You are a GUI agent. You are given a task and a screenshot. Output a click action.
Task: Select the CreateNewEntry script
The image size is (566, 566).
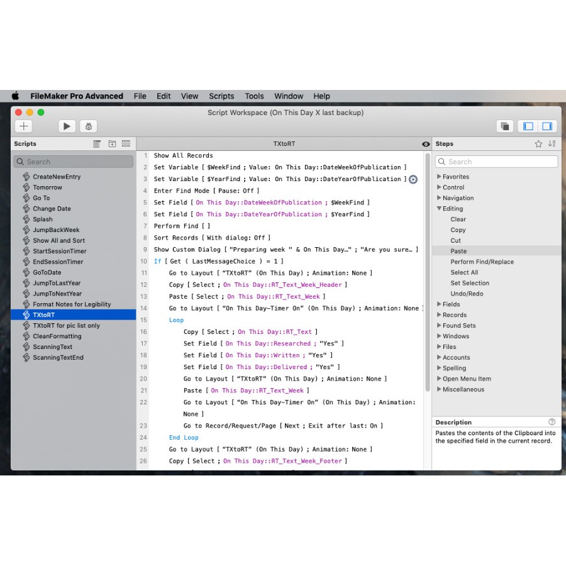click(x=57, y=177)
